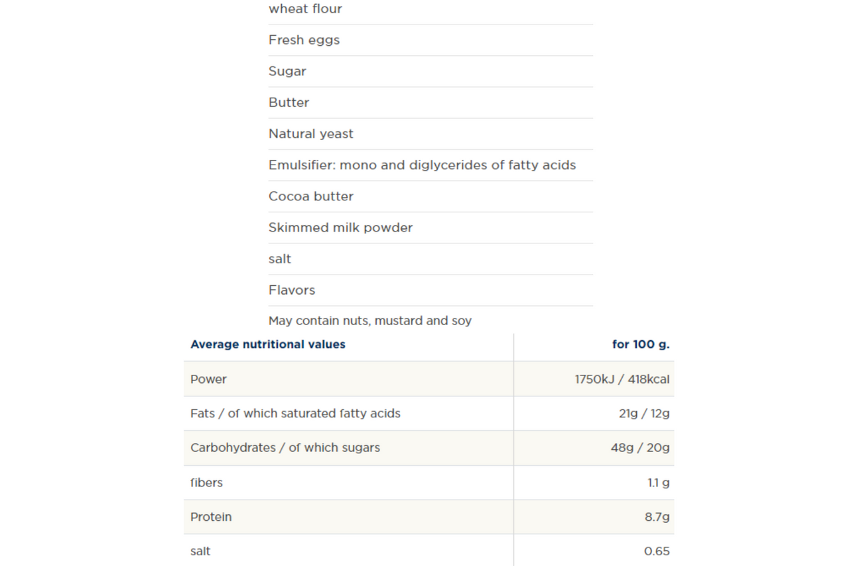Select the Cocoa butter ingredient row

430,196
